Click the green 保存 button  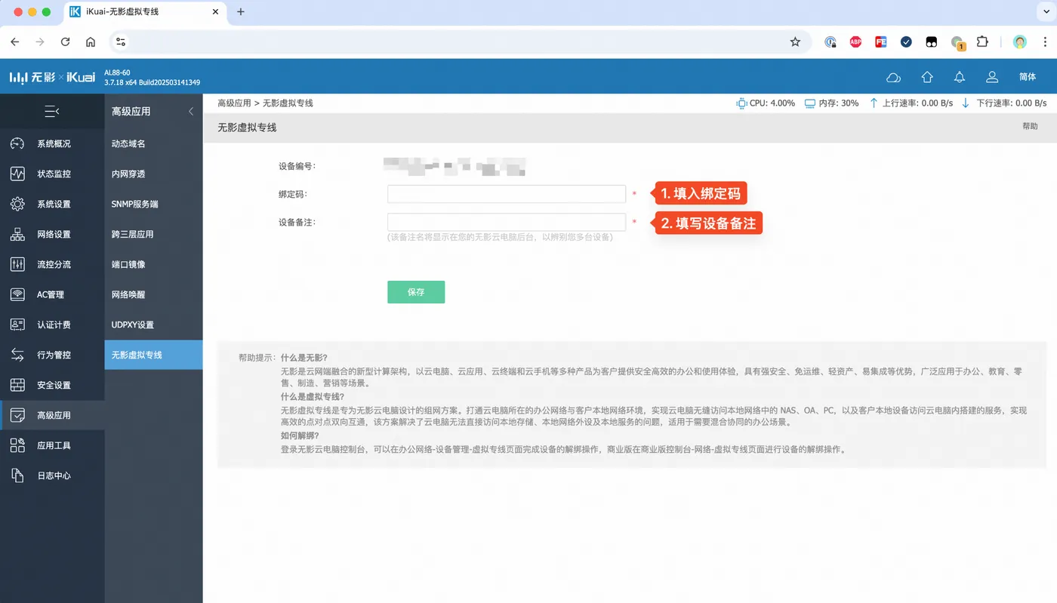click(x=416, y=292)
